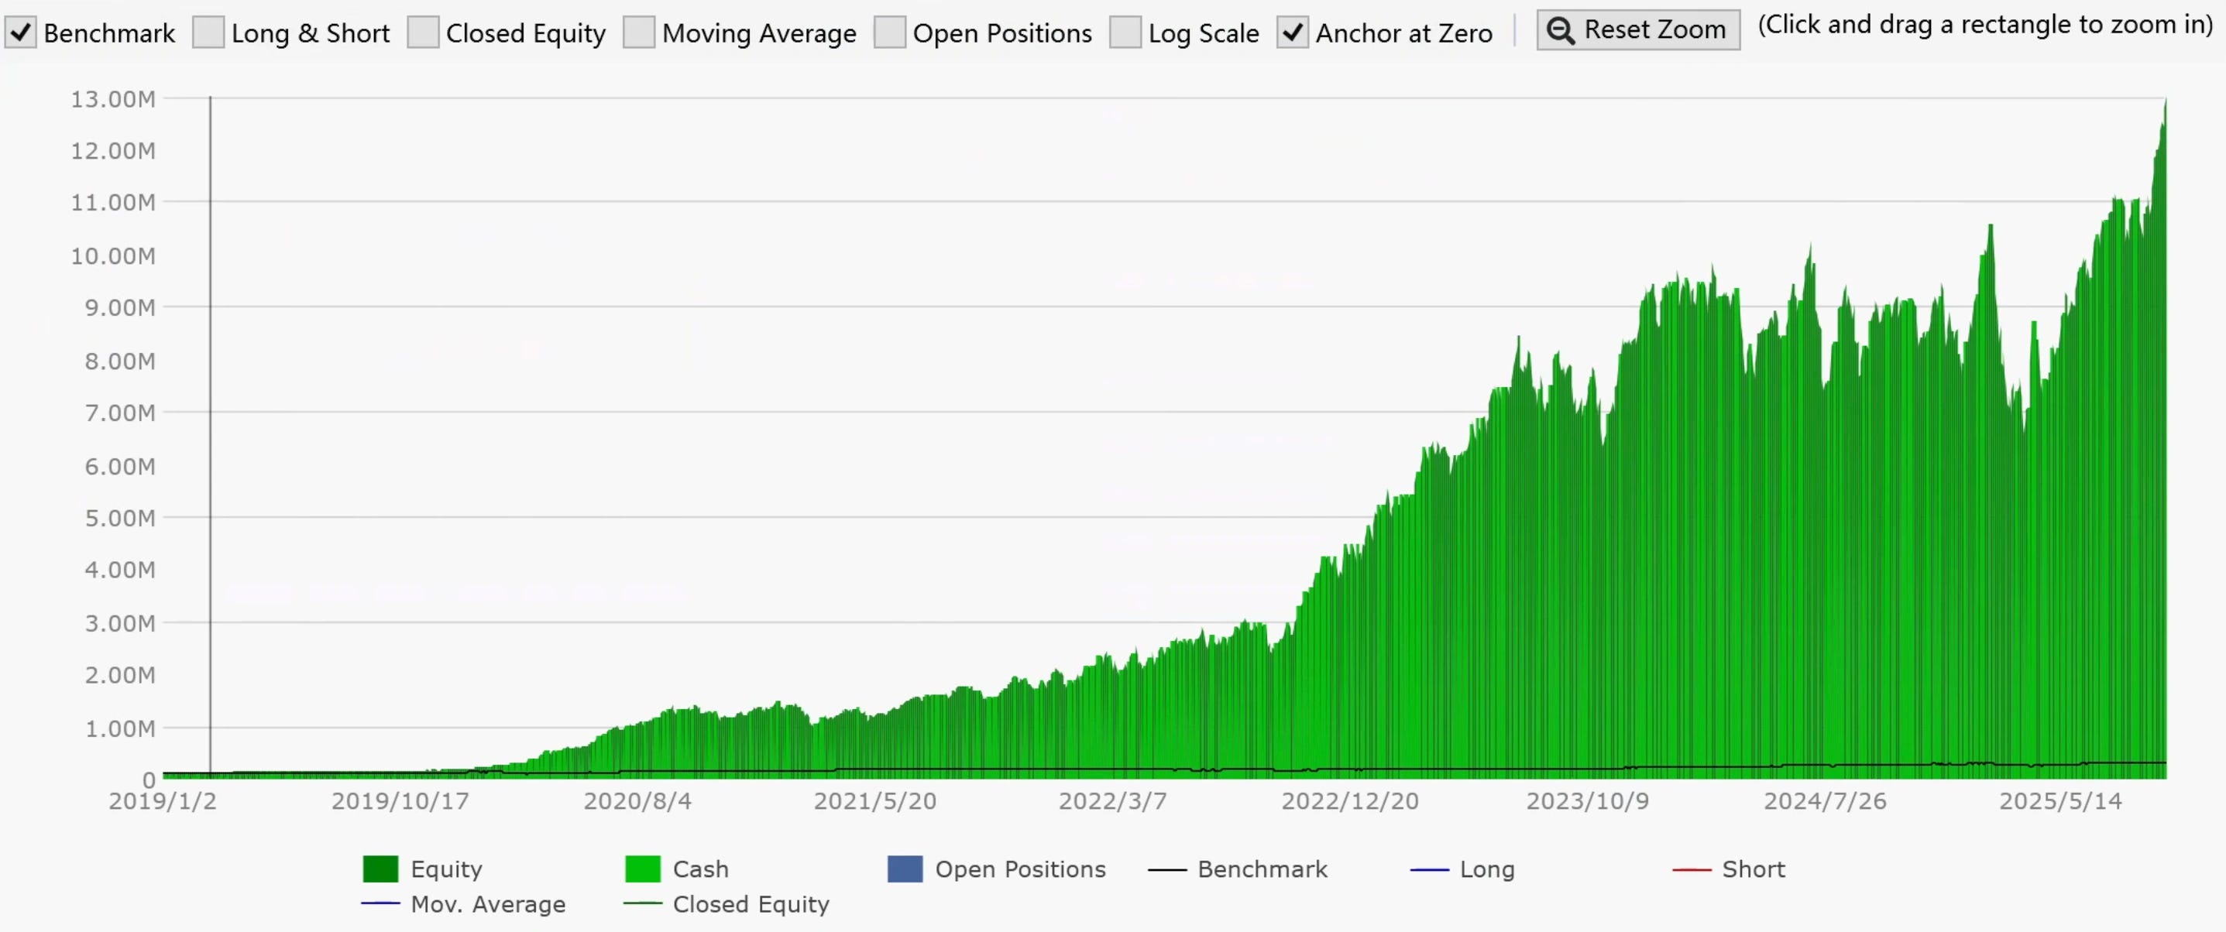Turn on the Moving Average checkbox

point(638,33)
